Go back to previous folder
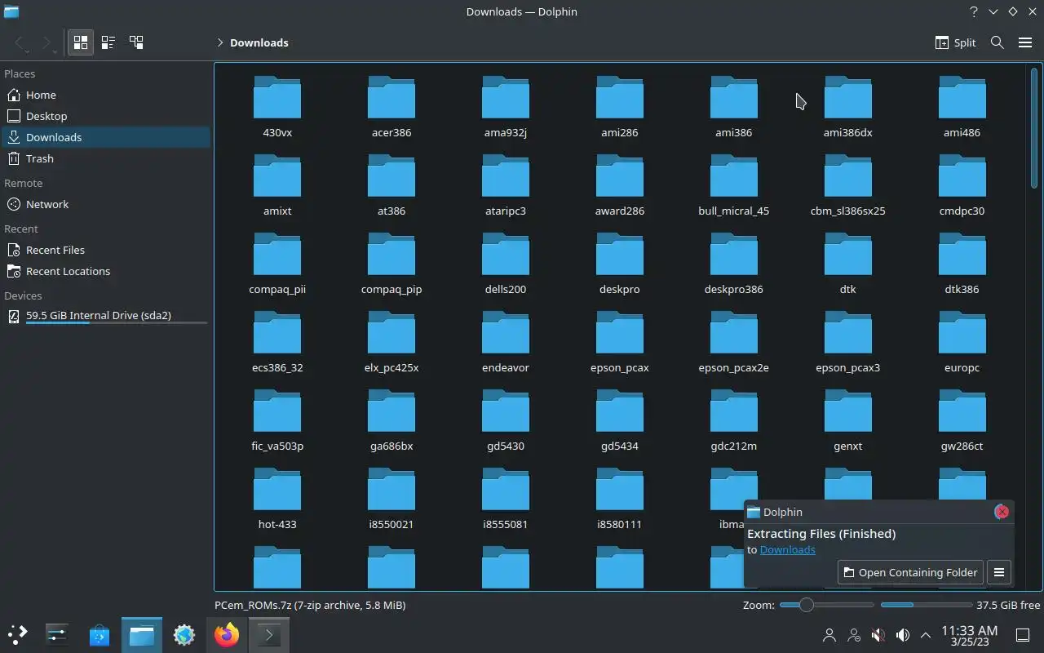The height and width of the screenshot is (653, 1044). pyautogui.click(x=20, y=42)
